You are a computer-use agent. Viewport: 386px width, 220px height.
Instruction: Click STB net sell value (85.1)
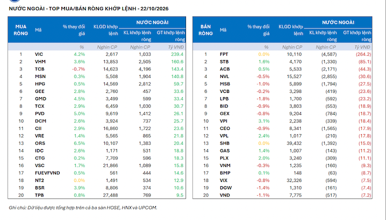click(365, 62)
